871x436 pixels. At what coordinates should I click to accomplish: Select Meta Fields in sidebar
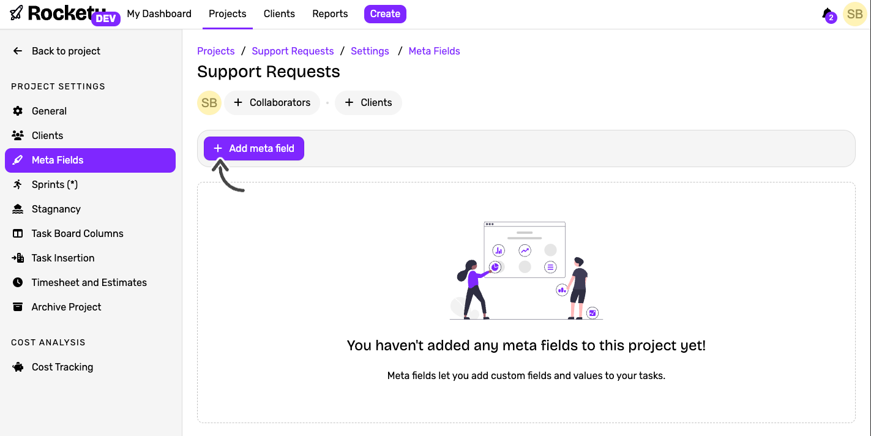click(90, 160)
